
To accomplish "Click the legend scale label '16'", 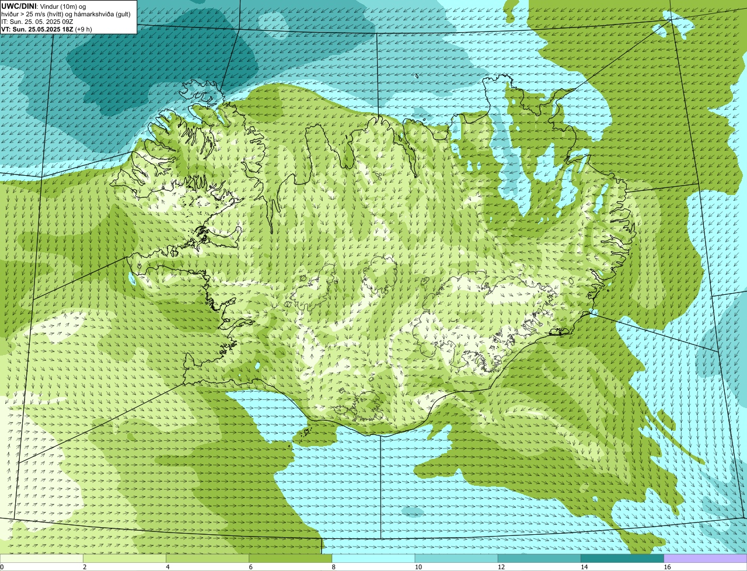I will click(667, 567).
